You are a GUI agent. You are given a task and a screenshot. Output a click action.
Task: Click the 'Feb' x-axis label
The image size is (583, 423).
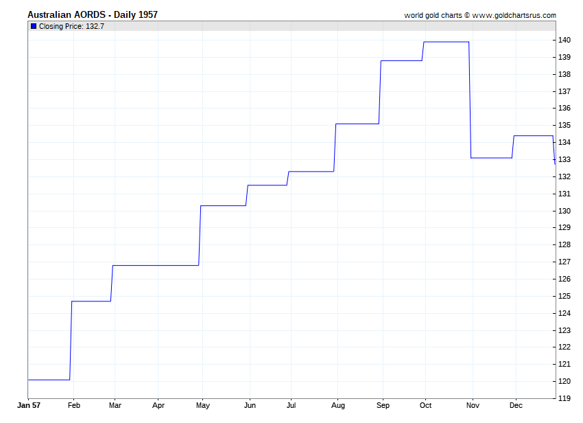pos(74,405)
